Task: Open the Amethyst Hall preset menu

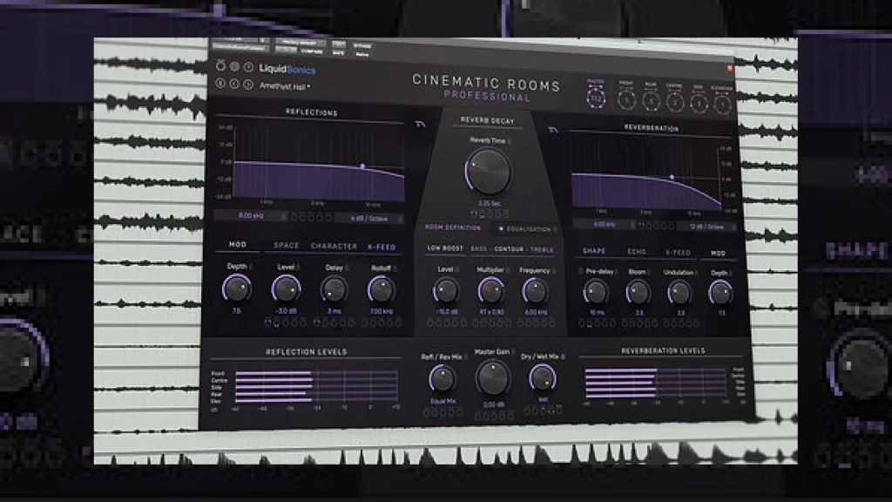Action: tap(285, 86)
